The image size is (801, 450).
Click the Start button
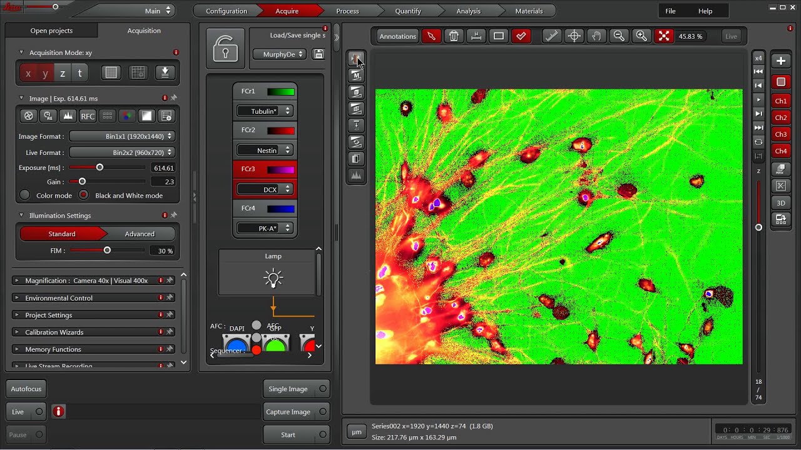coord(296,434)
